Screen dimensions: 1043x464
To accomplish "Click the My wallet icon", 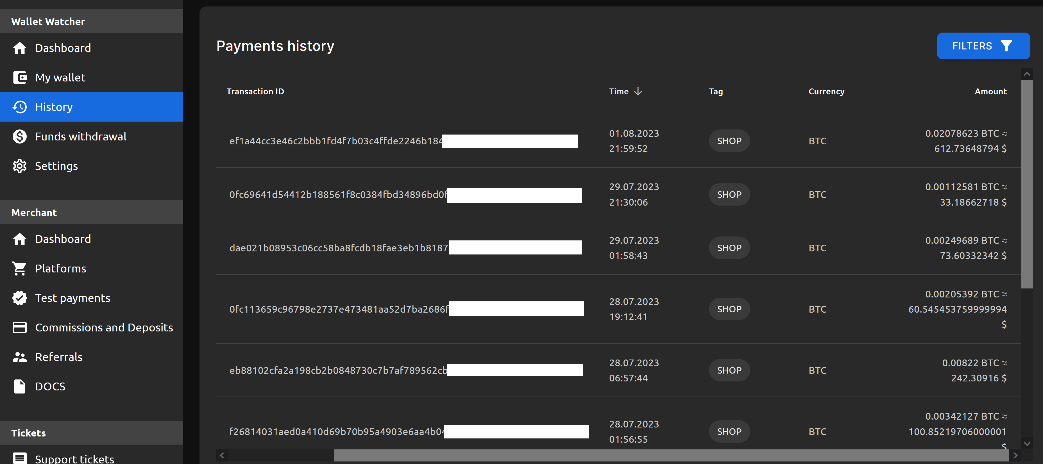I will click(x=19, y=77).
